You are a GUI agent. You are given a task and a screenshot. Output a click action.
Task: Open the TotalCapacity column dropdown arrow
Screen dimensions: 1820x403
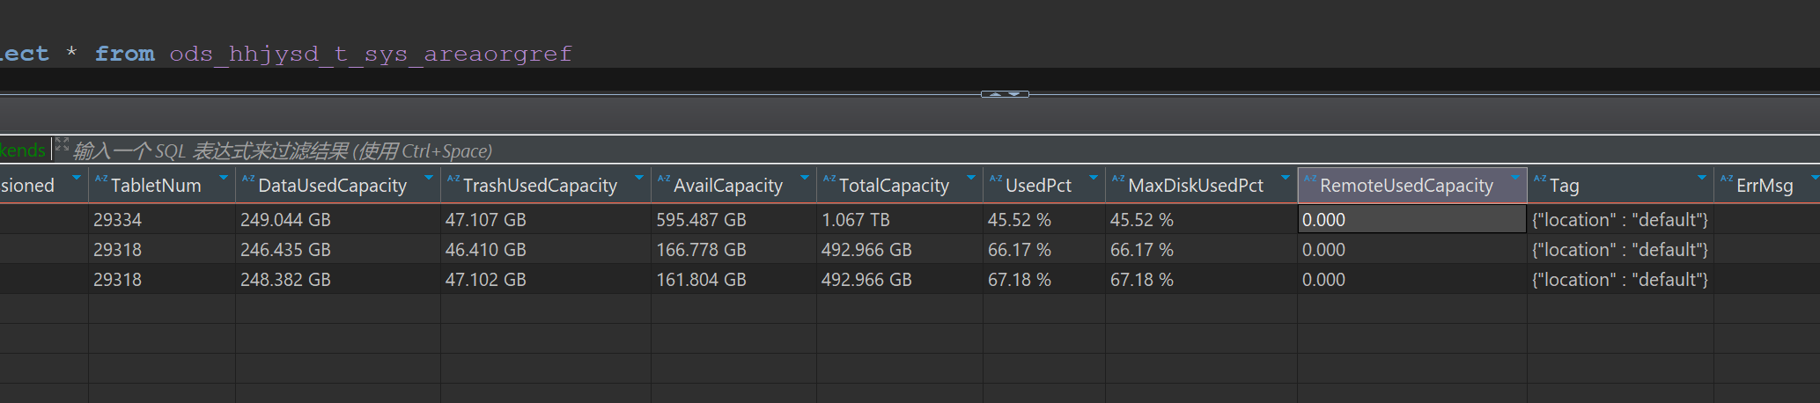pyautogui.click(x=971, y=179)
